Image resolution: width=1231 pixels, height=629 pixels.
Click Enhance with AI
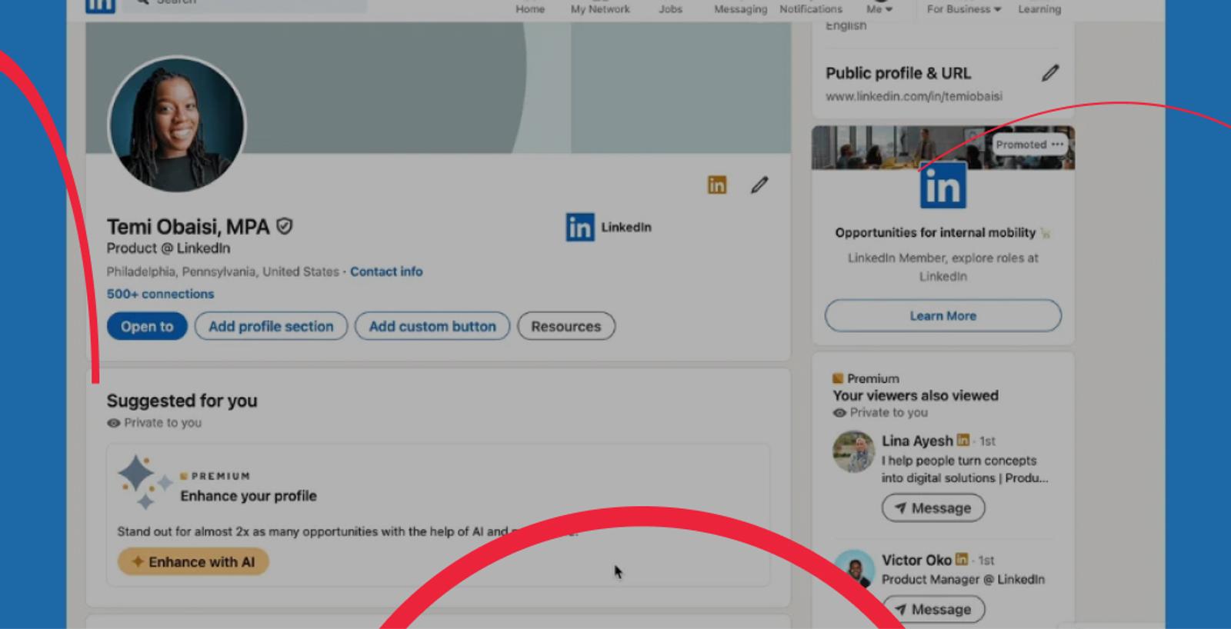193,562
